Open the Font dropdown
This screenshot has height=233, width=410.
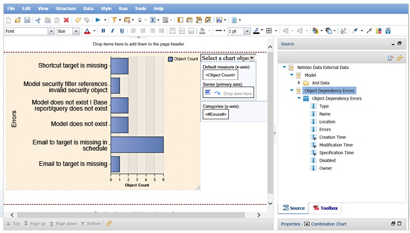click(x=51, y=31)
